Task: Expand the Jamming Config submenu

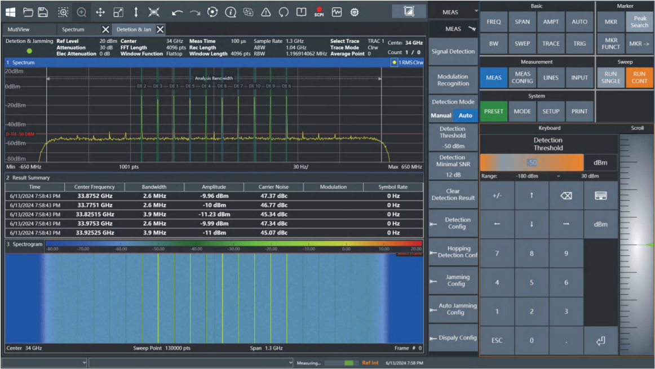Action: click(x=453, y=280)
